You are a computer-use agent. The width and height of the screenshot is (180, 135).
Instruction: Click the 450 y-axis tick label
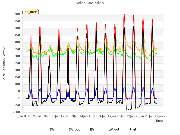[17, 35]
